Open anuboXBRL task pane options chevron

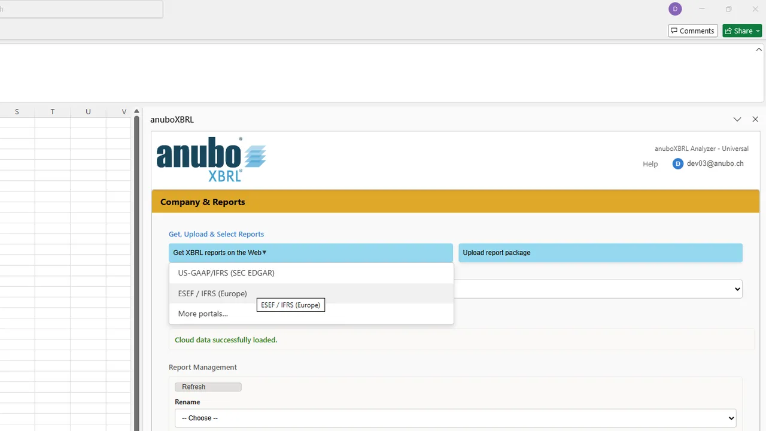click(x=737, y=120)
